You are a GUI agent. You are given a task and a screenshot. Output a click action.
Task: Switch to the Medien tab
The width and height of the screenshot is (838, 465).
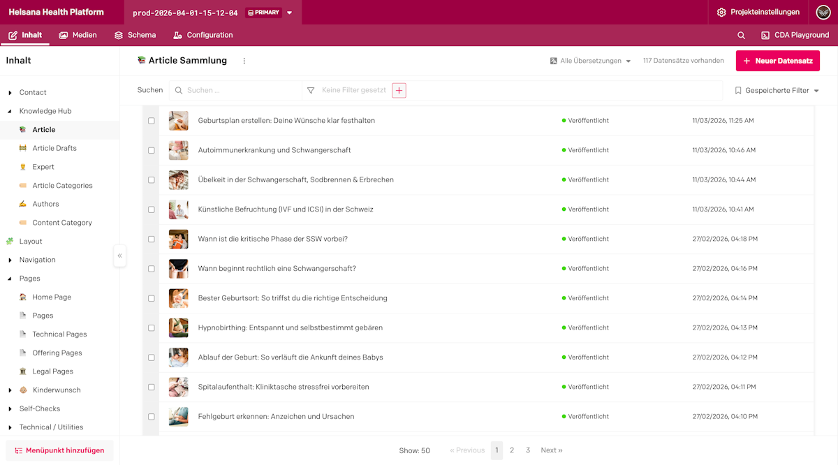[x=78, y=35]
